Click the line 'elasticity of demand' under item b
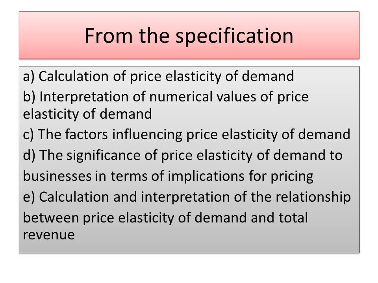The width and height of the screenshot is (378, 283). pyautogui.click(x=87, y=114)
